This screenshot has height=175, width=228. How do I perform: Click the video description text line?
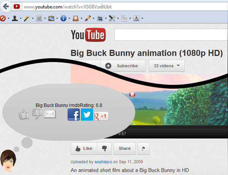click(x=130, y=170)
